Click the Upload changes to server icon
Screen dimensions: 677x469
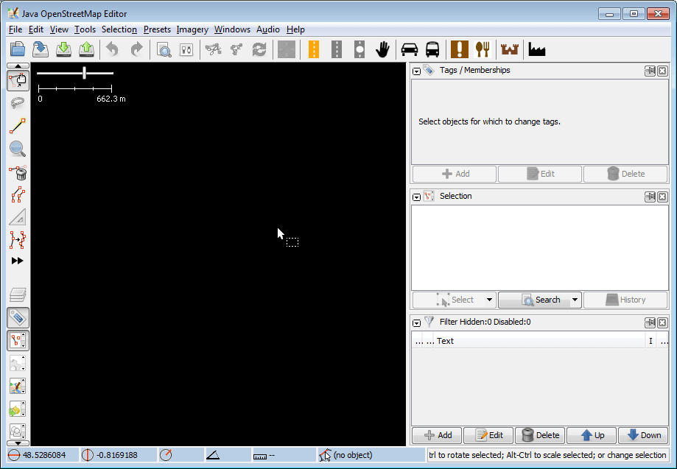[x=87, y=49]
